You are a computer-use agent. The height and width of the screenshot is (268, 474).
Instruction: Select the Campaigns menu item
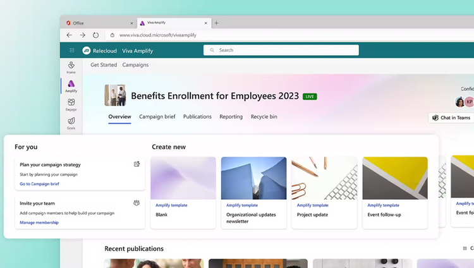tap(135, 64)
